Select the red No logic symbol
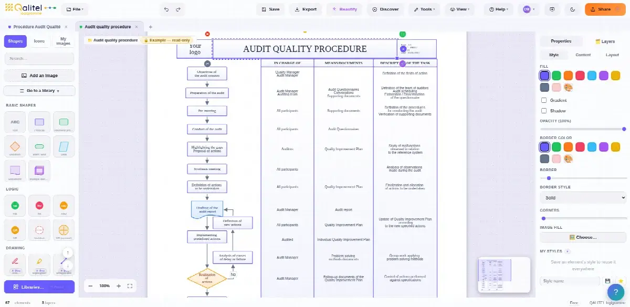630x307 pixels. coord(39,206)
